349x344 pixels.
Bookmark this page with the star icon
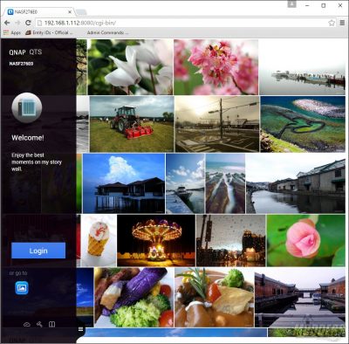pyautogui.click(x=332, y=23)
